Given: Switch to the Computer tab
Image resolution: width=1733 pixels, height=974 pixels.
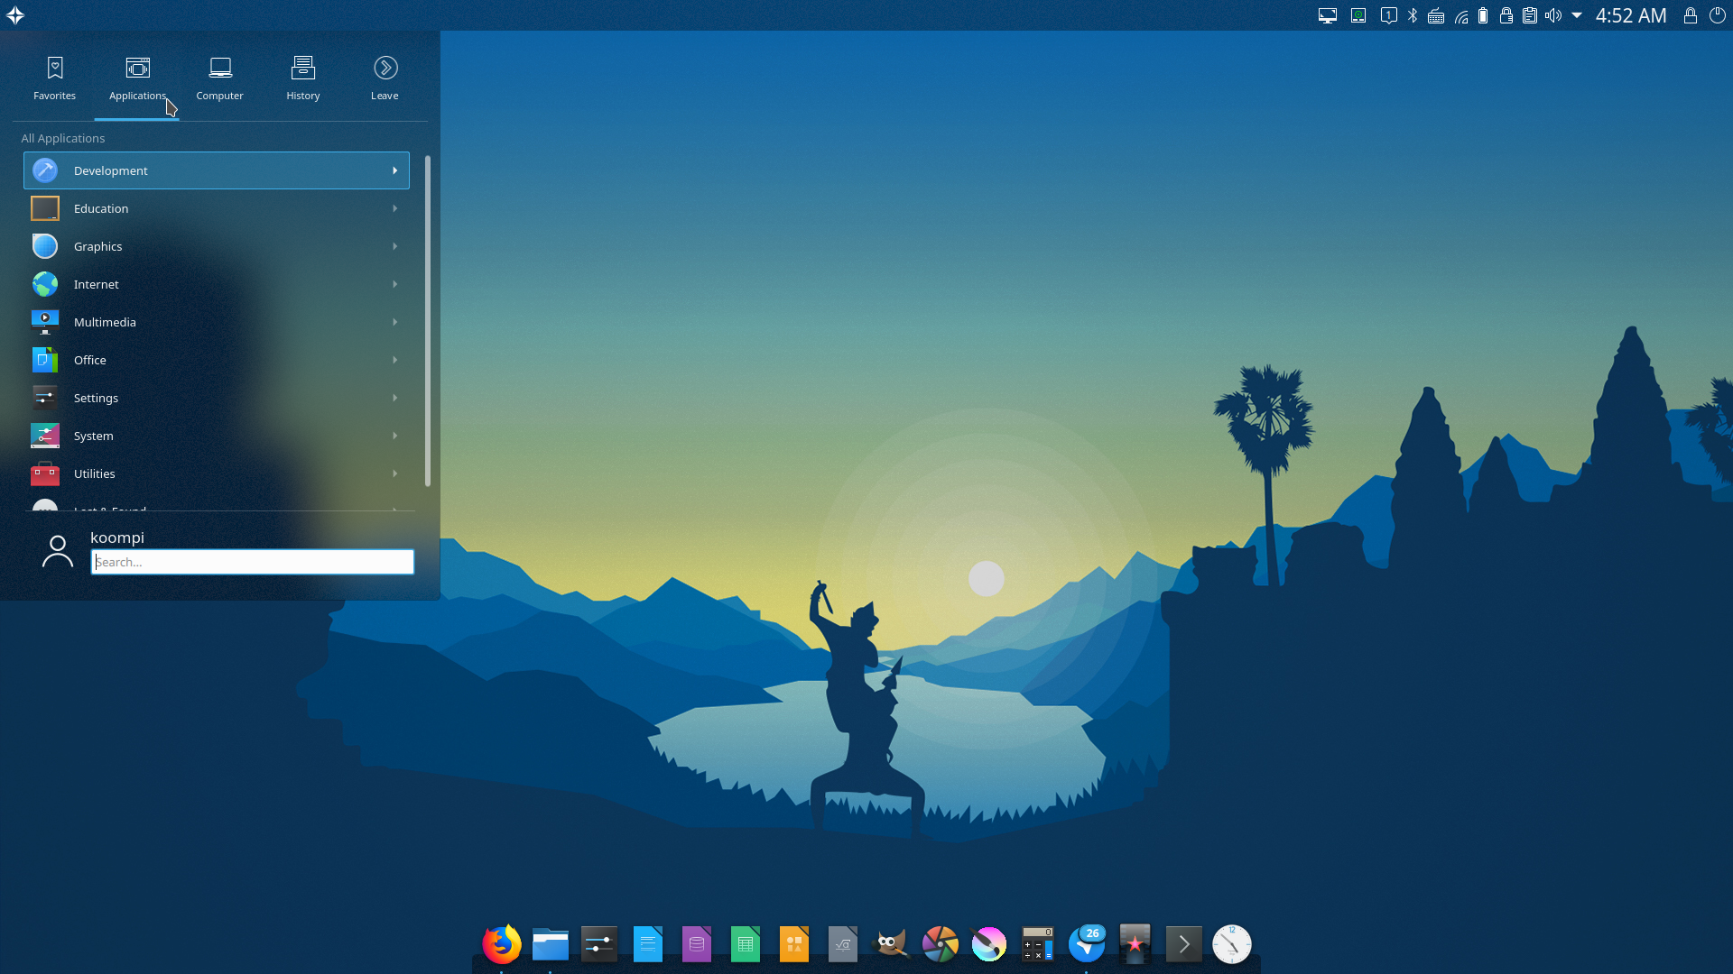Looking at the screenshot, I should (x=220, y=78).
